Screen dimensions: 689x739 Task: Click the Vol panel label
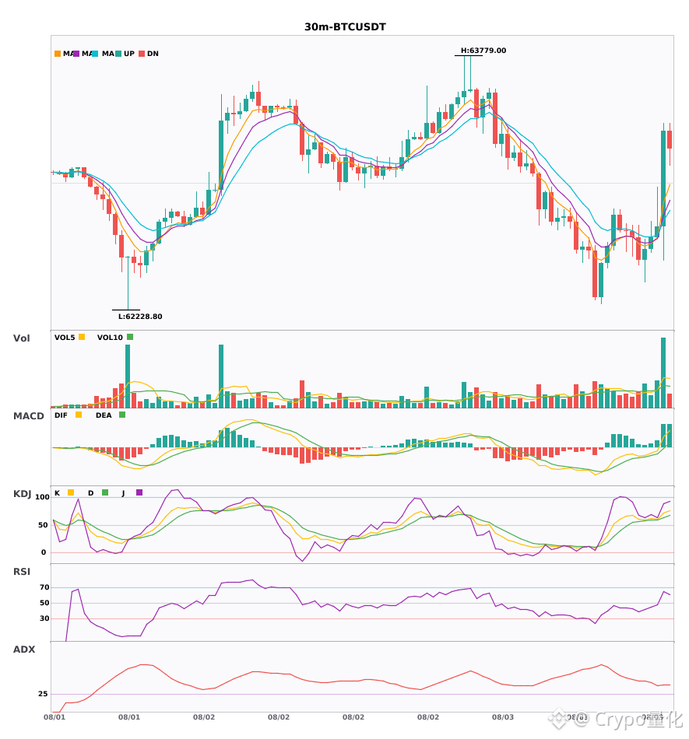(x=21, y=338)
